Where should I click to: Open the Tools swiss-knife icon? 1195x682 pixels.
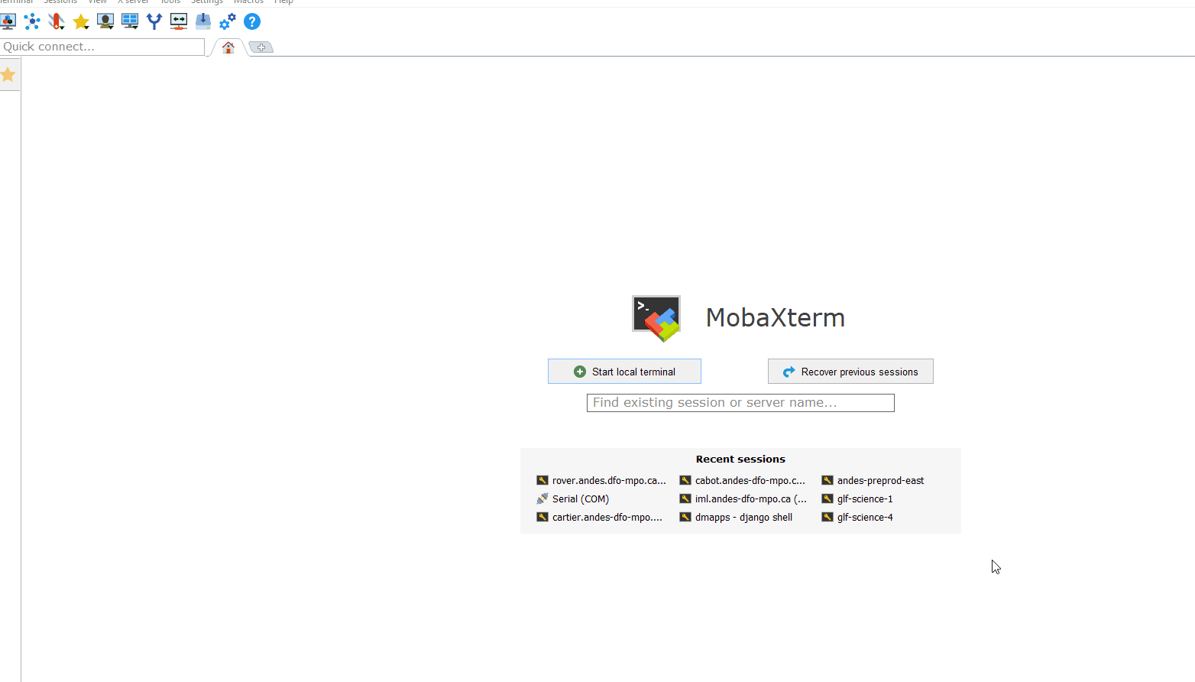tap(57, 21)
